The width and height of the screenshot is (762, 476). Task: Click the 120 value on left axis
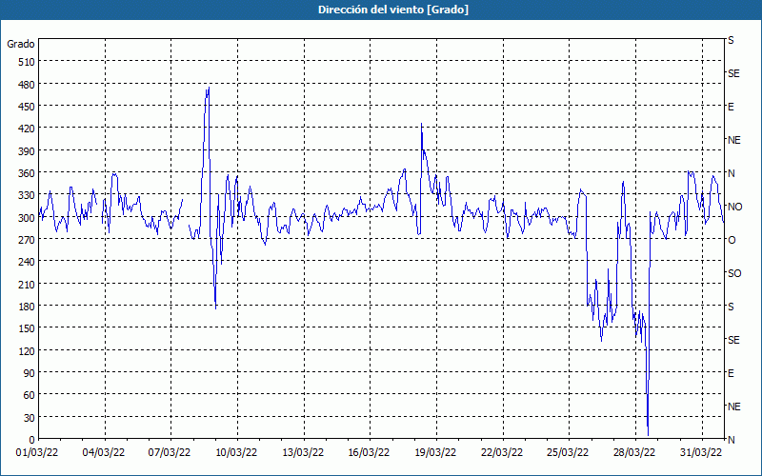[27, 351]
